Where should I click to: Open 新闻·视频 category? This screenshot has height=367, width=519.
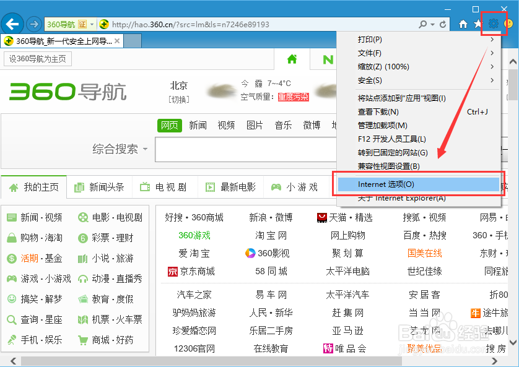click(35, 218)
